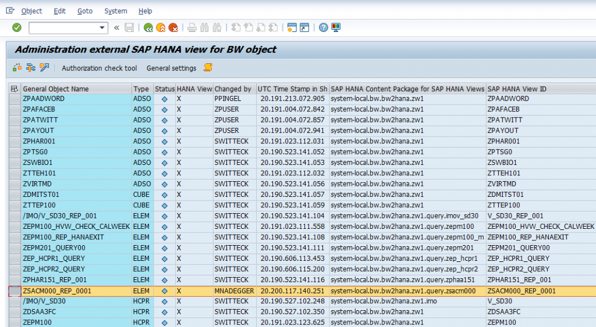Select the row selector for ZPAFACEB

pyautogui.click(x=15, y=109)
